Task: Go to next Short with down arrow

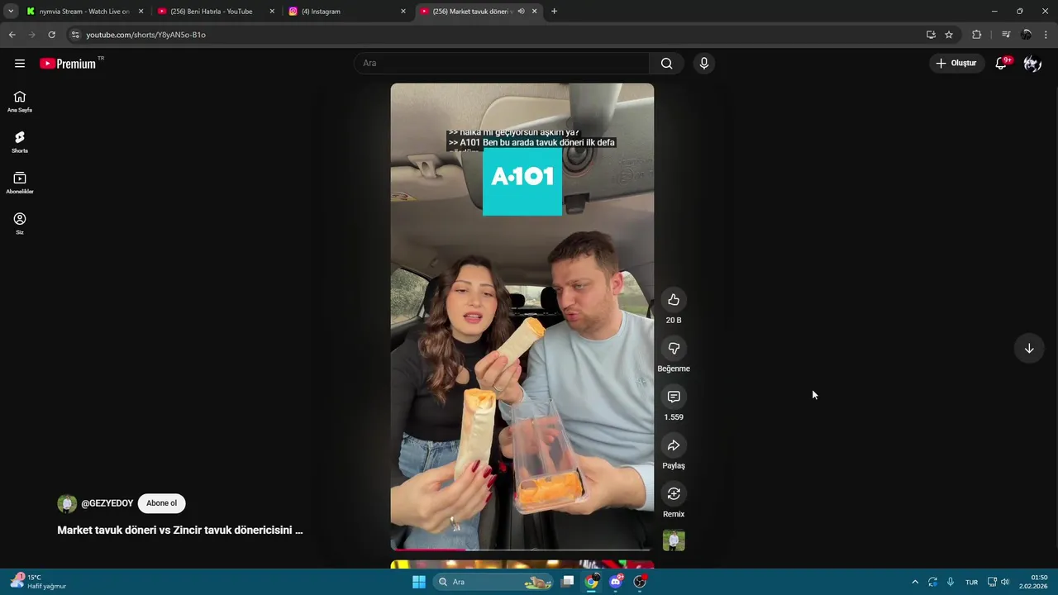Action: point(1029,349)
